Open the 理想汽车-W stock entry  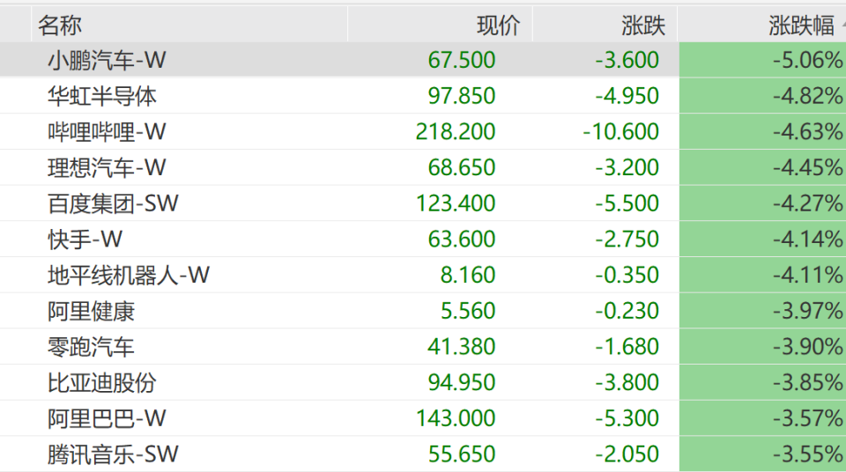click(x=107, y=167)
